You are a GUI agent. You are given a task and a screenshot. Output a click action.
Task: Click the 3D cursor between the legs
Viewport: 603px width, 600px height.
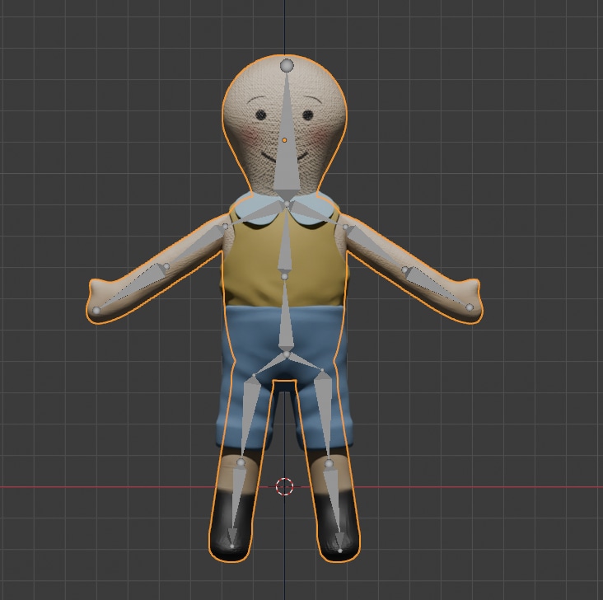coord(284,486)
